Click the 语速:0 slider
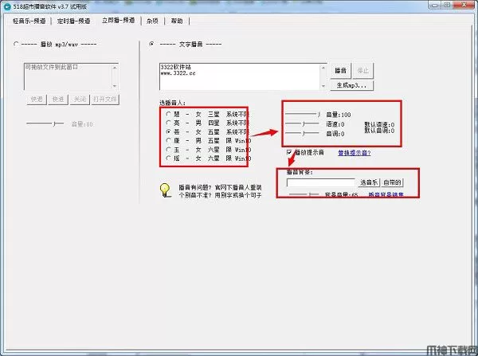The width and height of the screenshot is (478, 356). pos(302,124)
